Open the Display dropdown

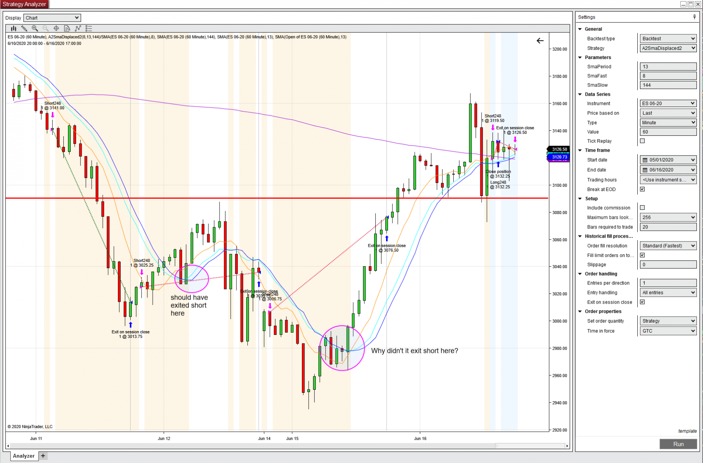click(x=52, y=18)
